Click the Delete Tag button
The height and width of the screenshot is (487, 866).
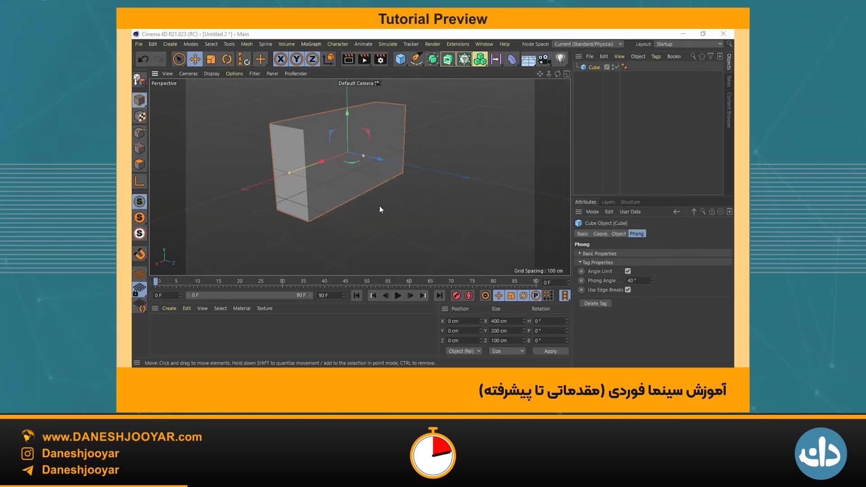[x=595, y=303]
